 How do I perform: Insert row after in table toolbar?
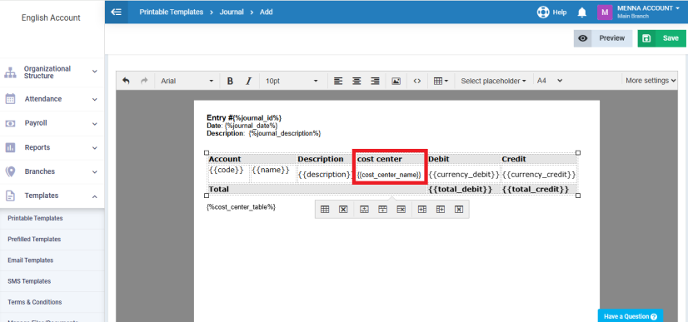click(x=382, y=210)
